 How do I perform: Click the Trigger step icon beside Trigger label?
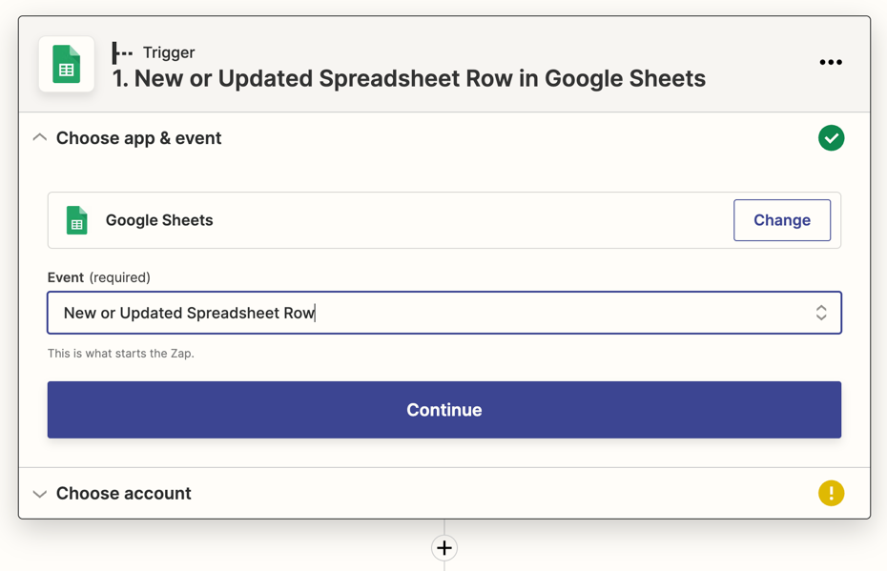coord(122,52)
